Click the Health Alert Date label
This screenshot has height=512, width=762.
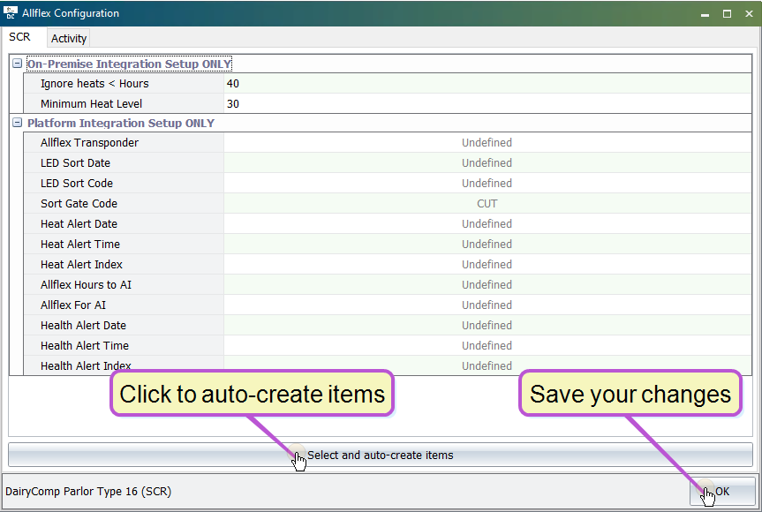tap(83, 326)
